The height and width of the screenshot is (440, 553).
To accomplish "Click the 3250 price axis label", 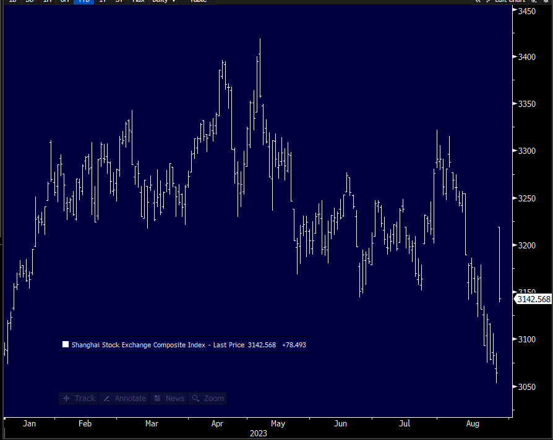I will [526, 198].
